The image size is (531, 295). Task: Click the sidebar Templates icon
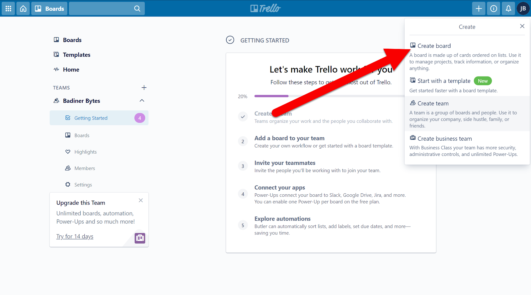pos(56,54)
